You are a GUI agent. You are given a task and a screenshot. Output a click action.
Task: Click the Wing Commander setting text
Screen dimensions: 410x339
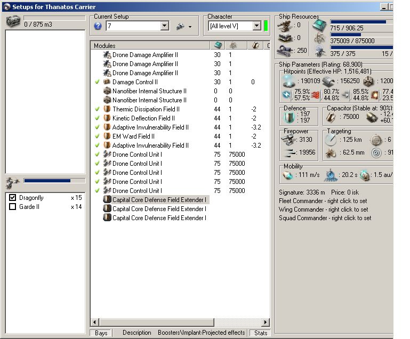pyautogui.click(x=324, y=209)
